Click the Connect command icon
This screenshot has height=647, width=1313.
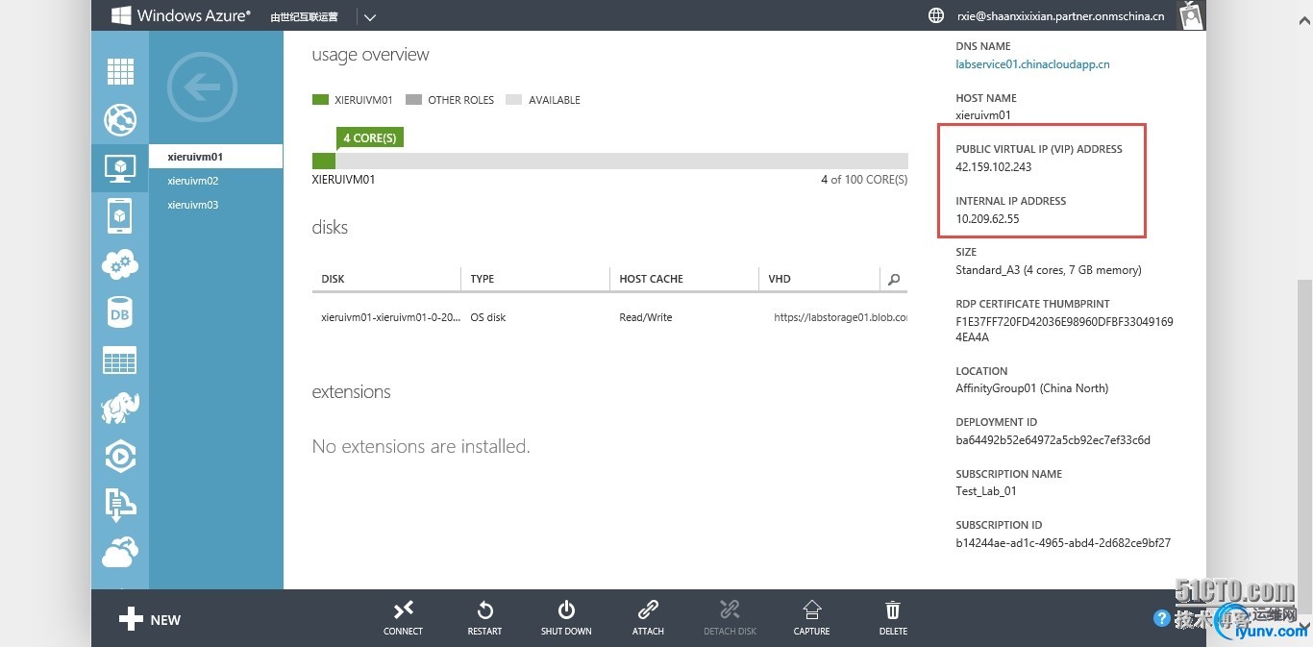coord(403,617)
